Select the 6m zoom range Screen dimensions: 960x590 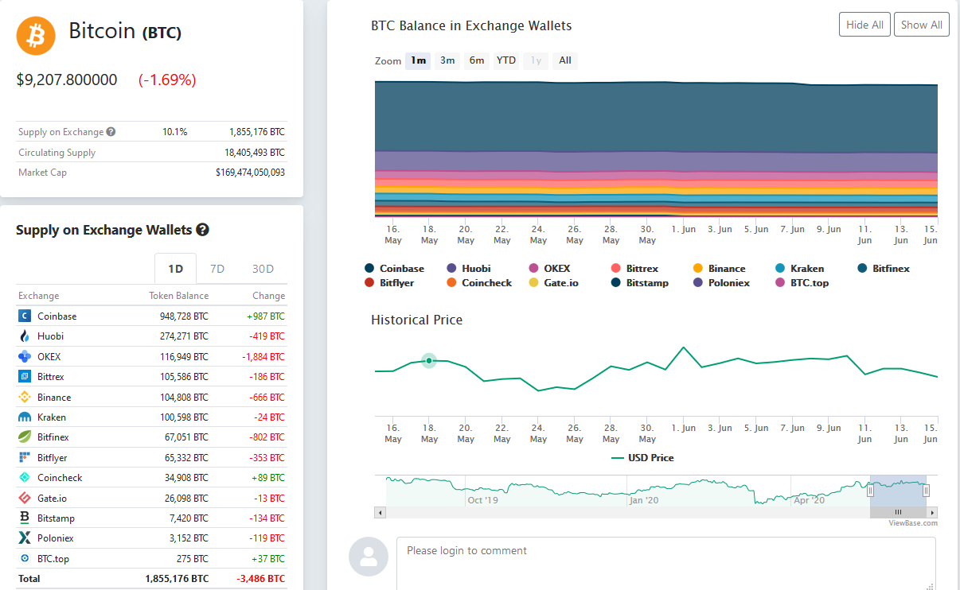tap(477, 60)
